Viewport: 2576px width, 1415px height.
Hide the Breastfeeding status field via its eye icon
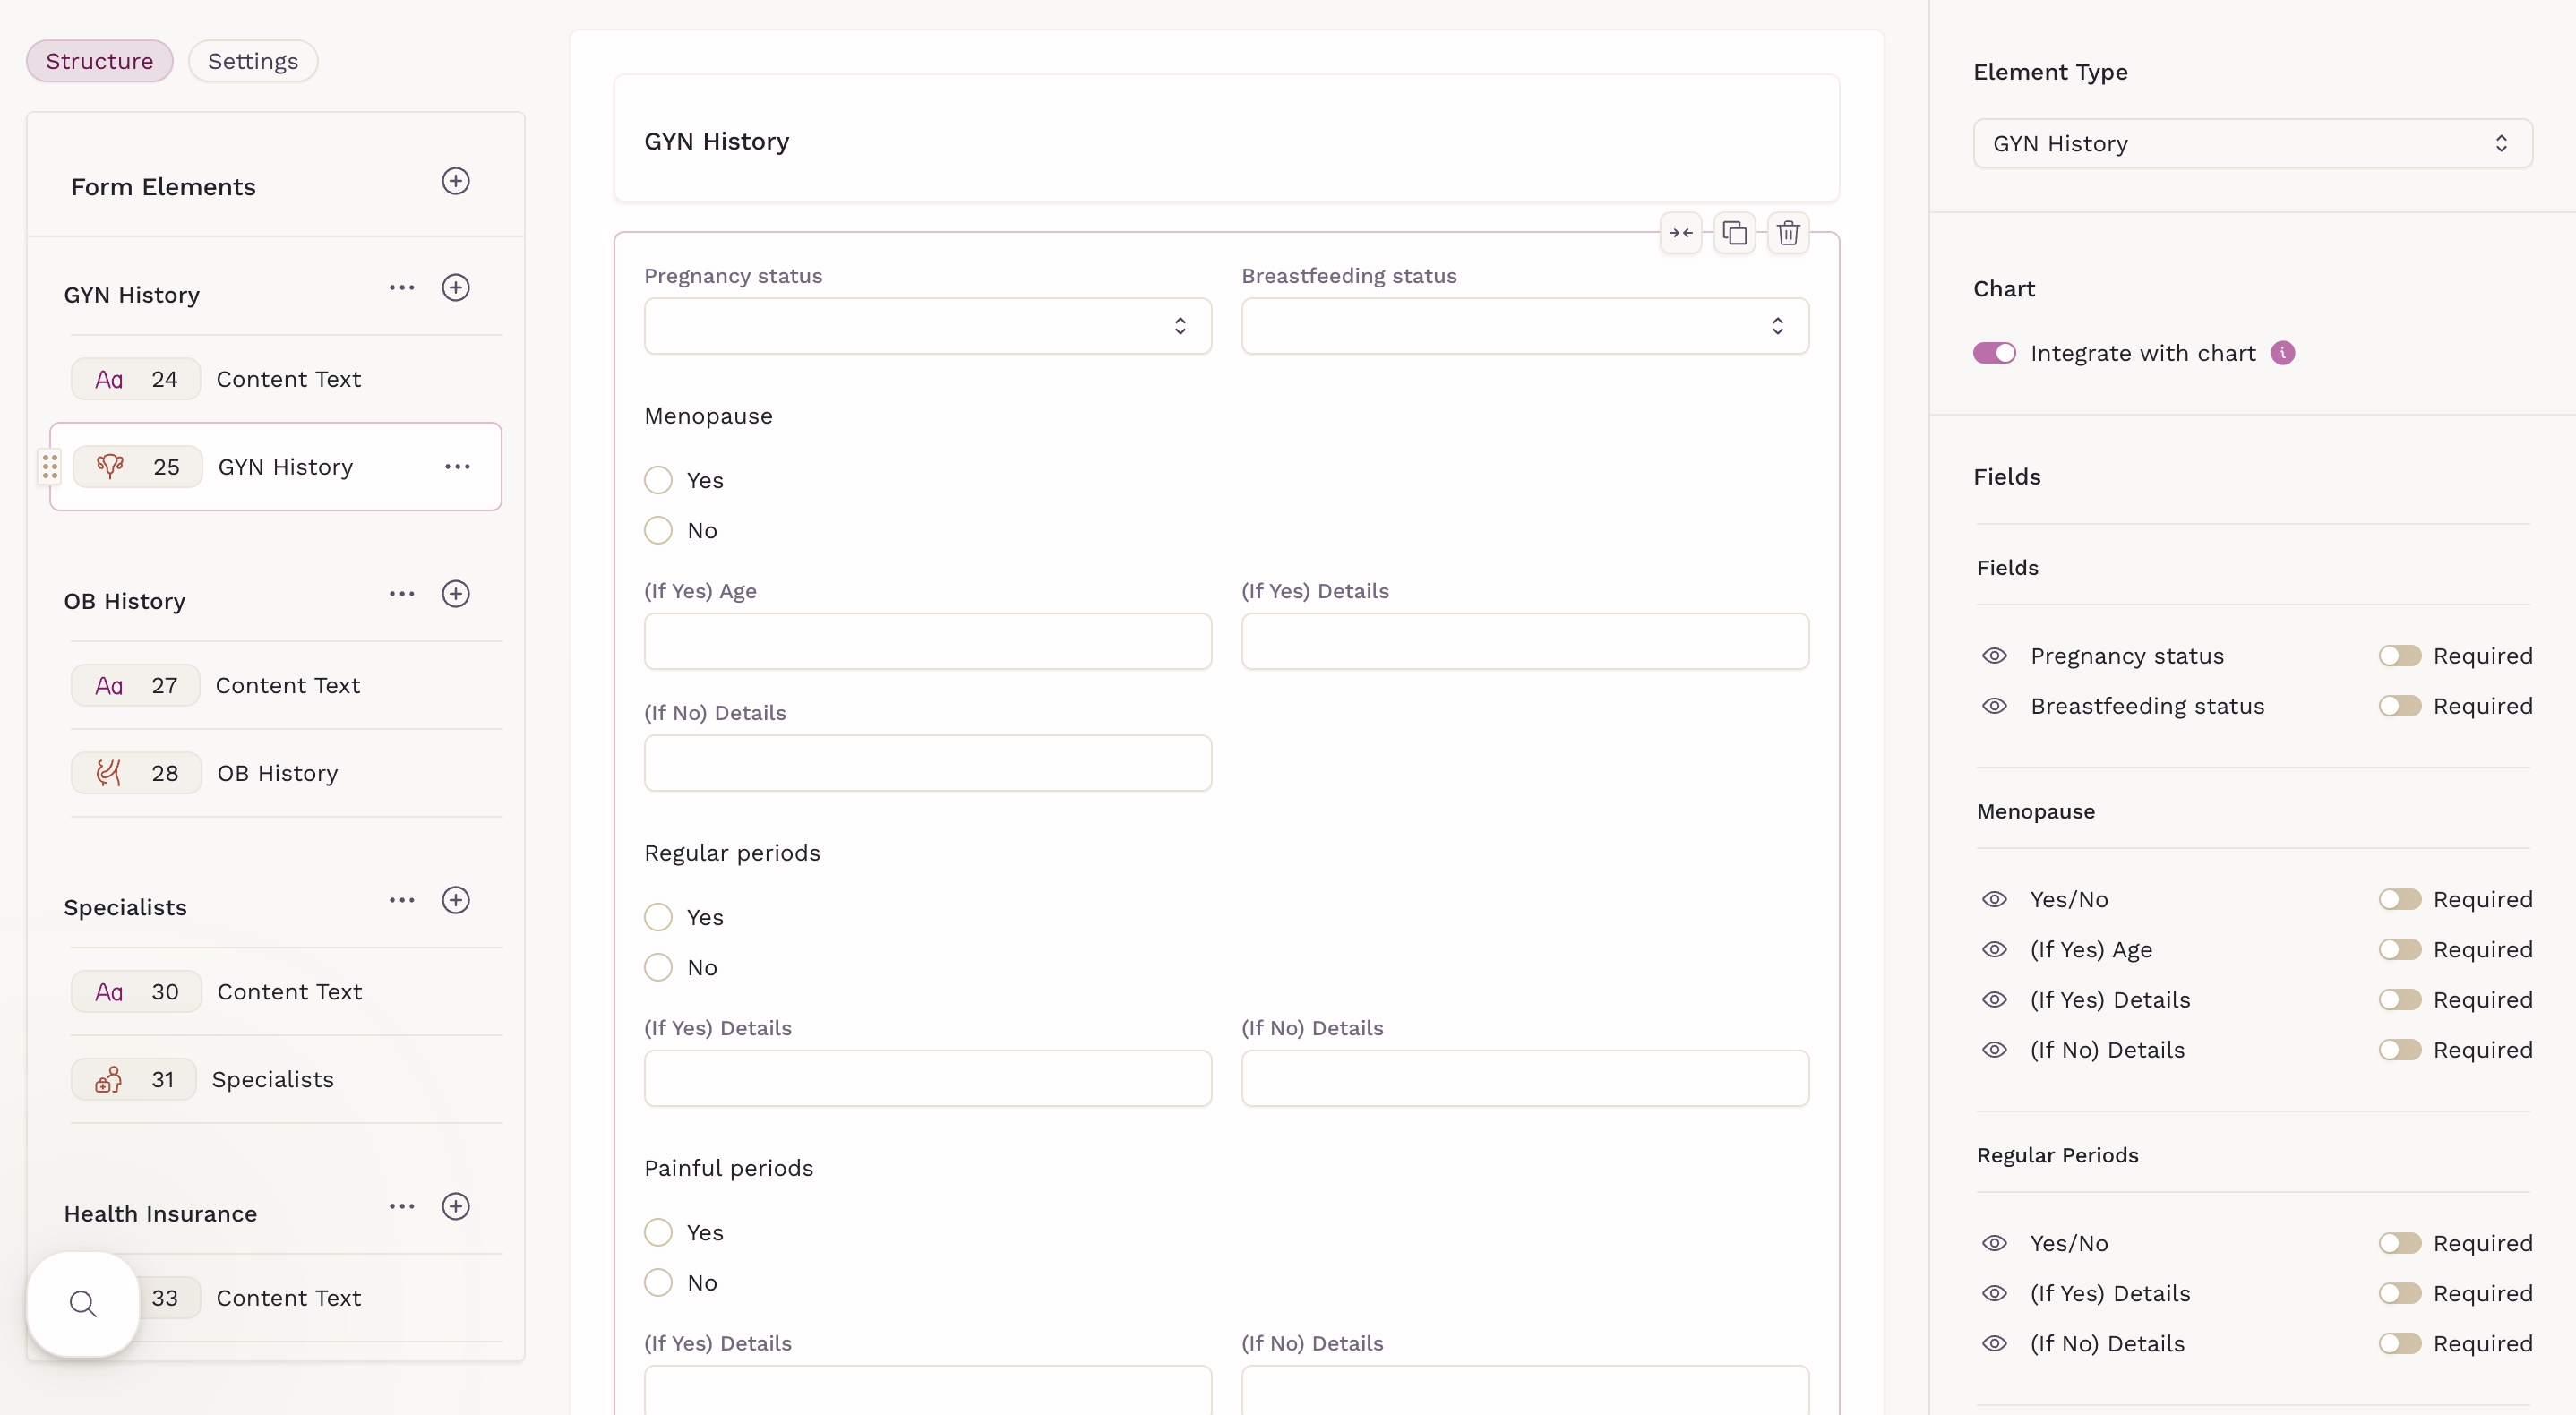tap(1994, 706)
